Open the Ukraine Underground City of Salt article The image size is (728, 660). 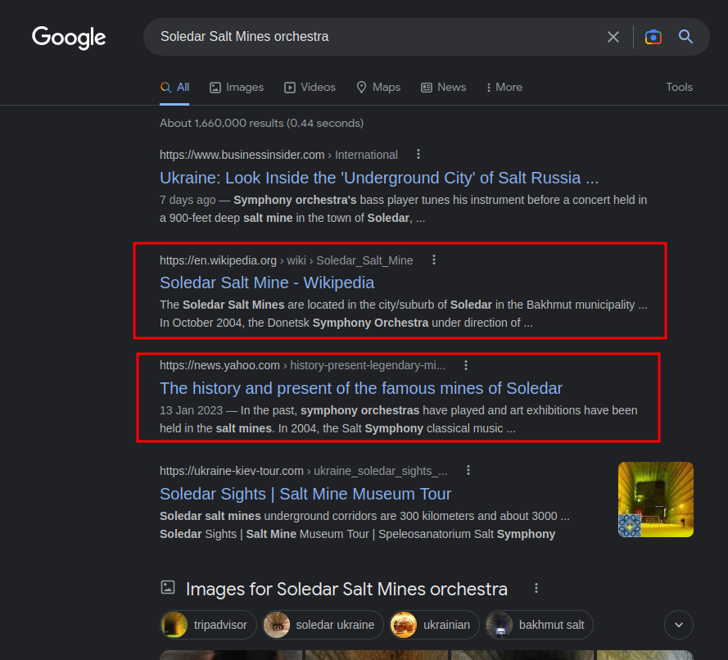point(379,178)
